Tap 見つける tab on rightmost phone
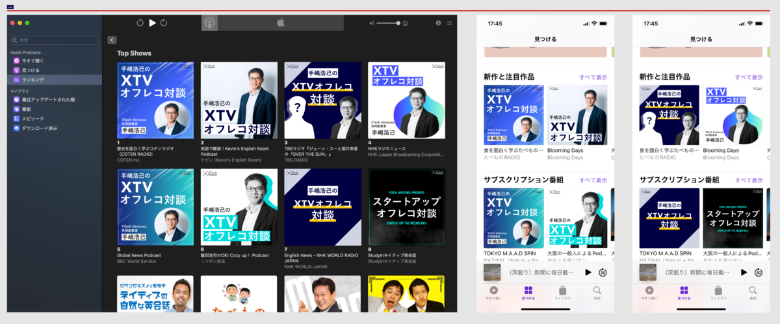 [x=684, y=293]
